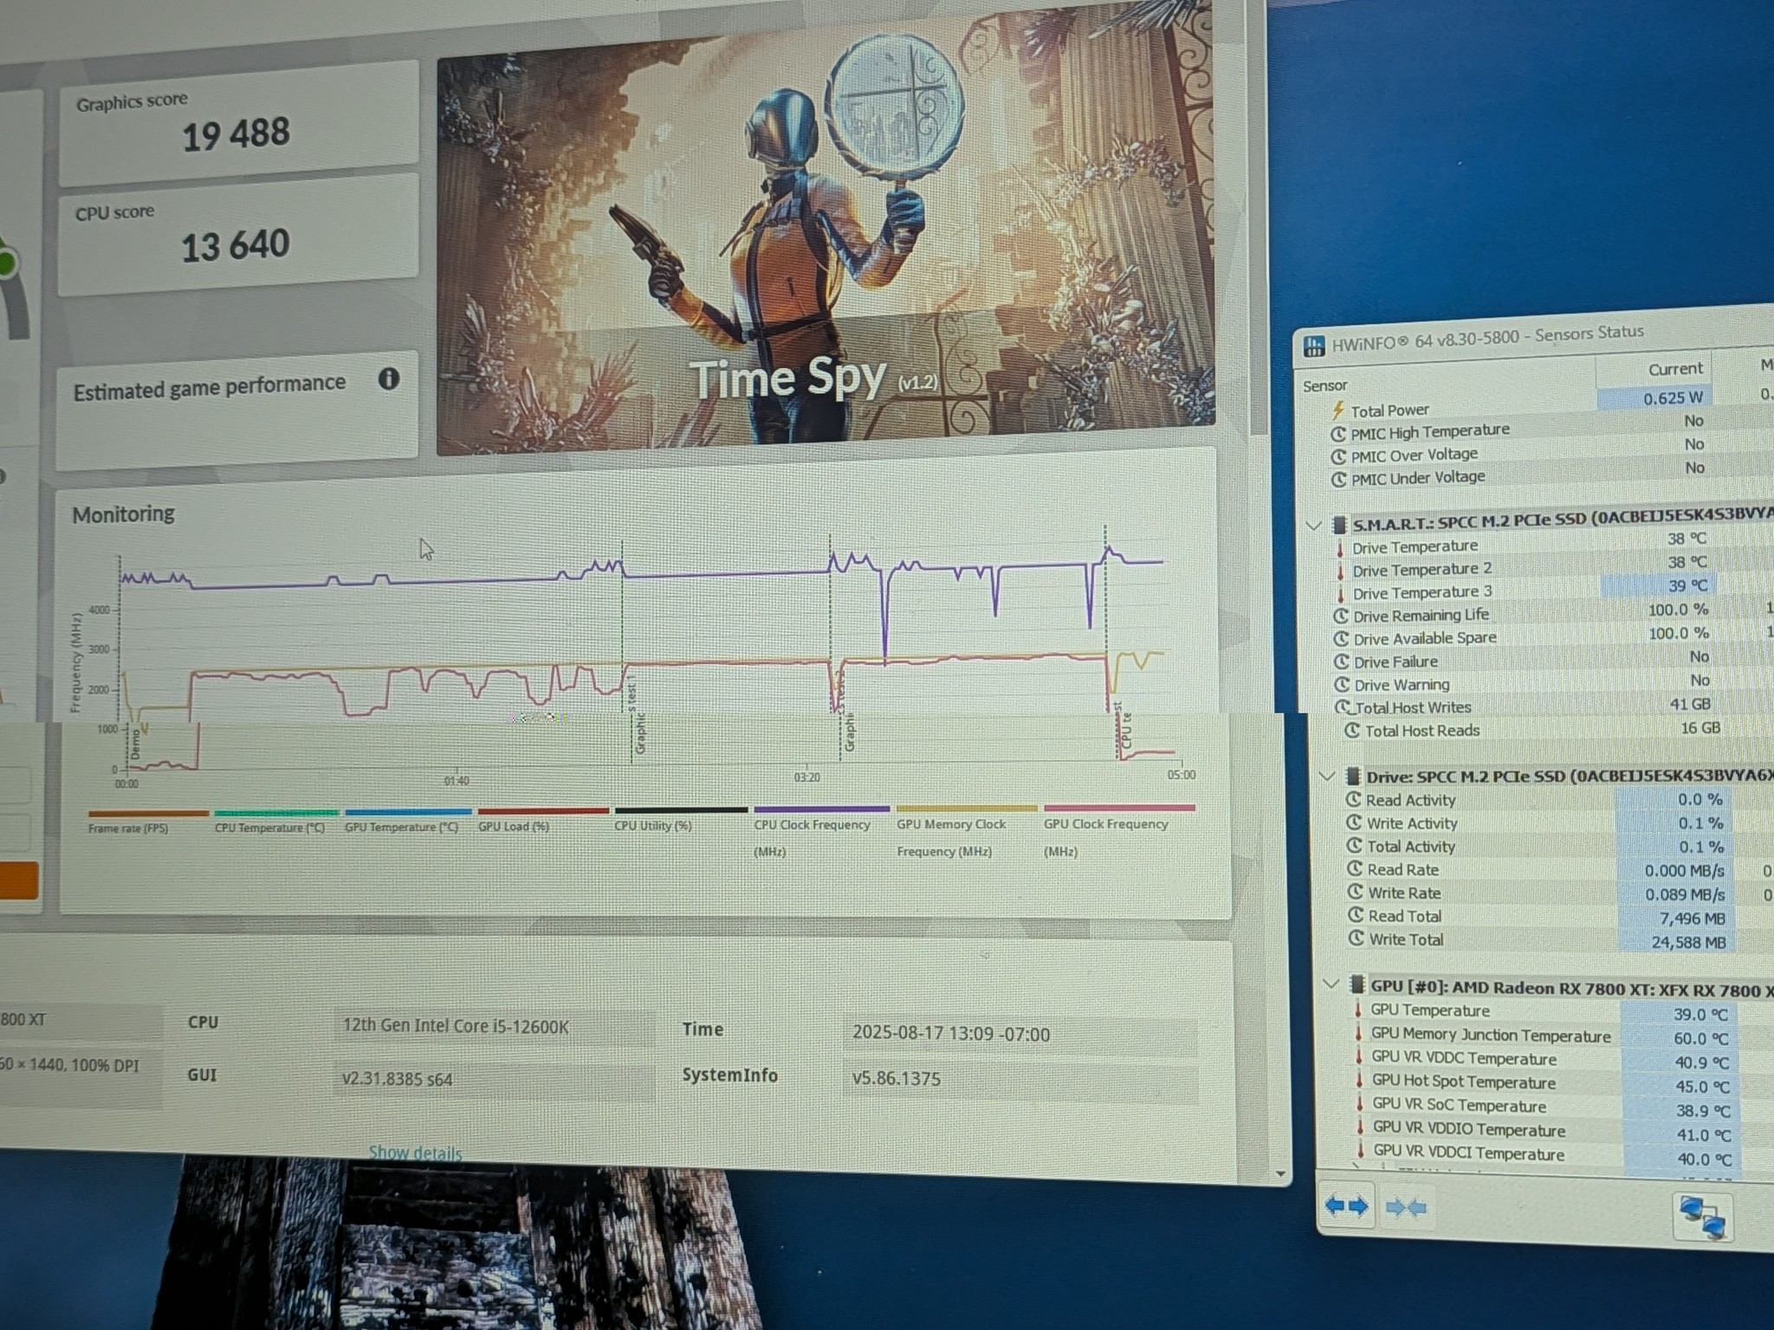Collapse the Drive: SPCC M.2 PCIe SSD group
Viewport: 1774px width, 1330px height.
pos(1326,776)
